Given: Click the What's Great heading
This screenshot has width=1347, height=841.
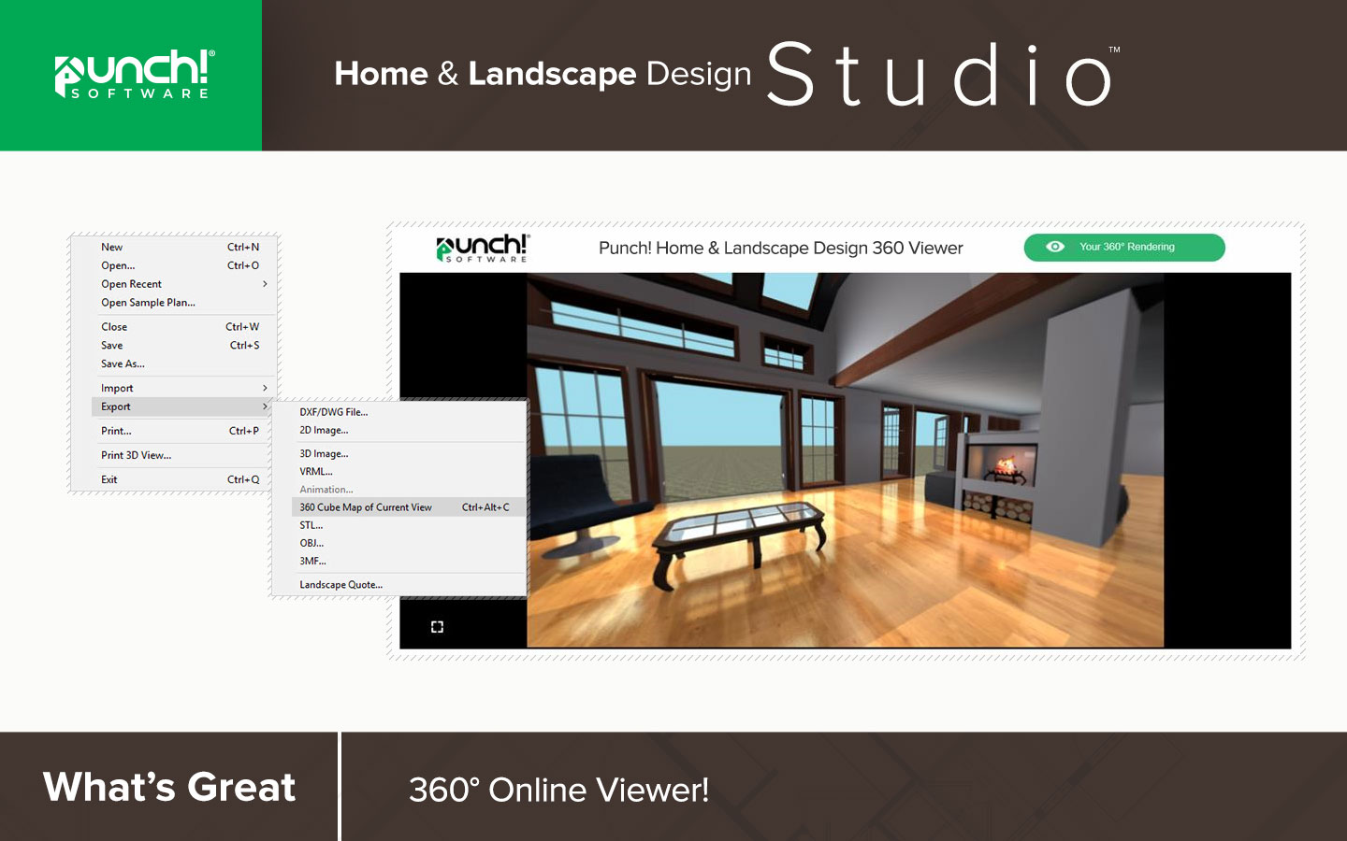Looking at the screenshot, I should (169, 787).
